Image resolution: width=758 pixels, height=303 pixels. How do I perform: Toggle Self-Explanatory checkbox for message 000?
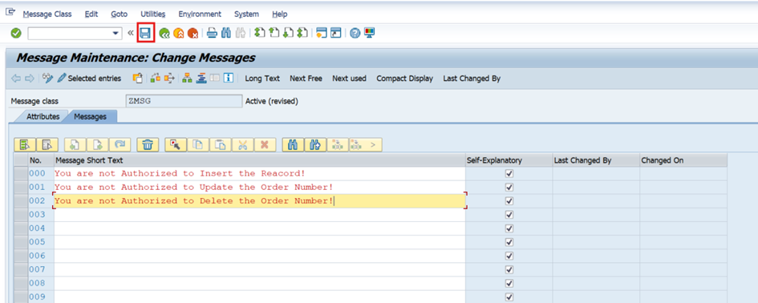(x=509, y=173)
